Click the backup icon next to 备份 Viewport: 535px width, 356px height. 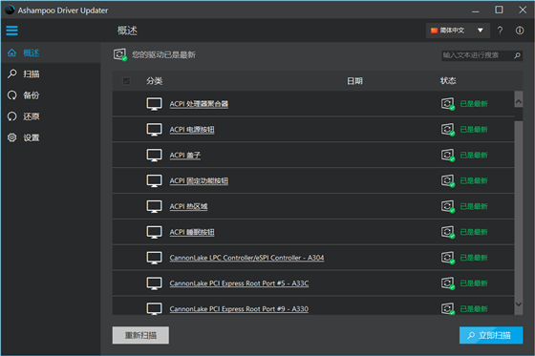11,95
